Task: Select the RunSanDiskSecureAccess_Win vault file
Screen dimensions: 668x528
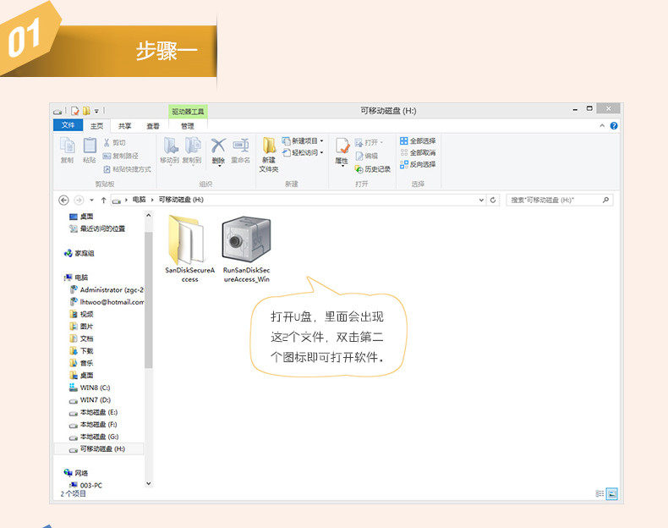Action: [246, 249]
